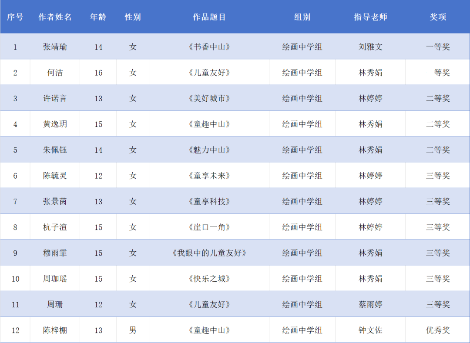Select the artwork title 《快乐之城》
Image resolution: width=470 pixels, height=343 pixels.
(x=209, y=279)
